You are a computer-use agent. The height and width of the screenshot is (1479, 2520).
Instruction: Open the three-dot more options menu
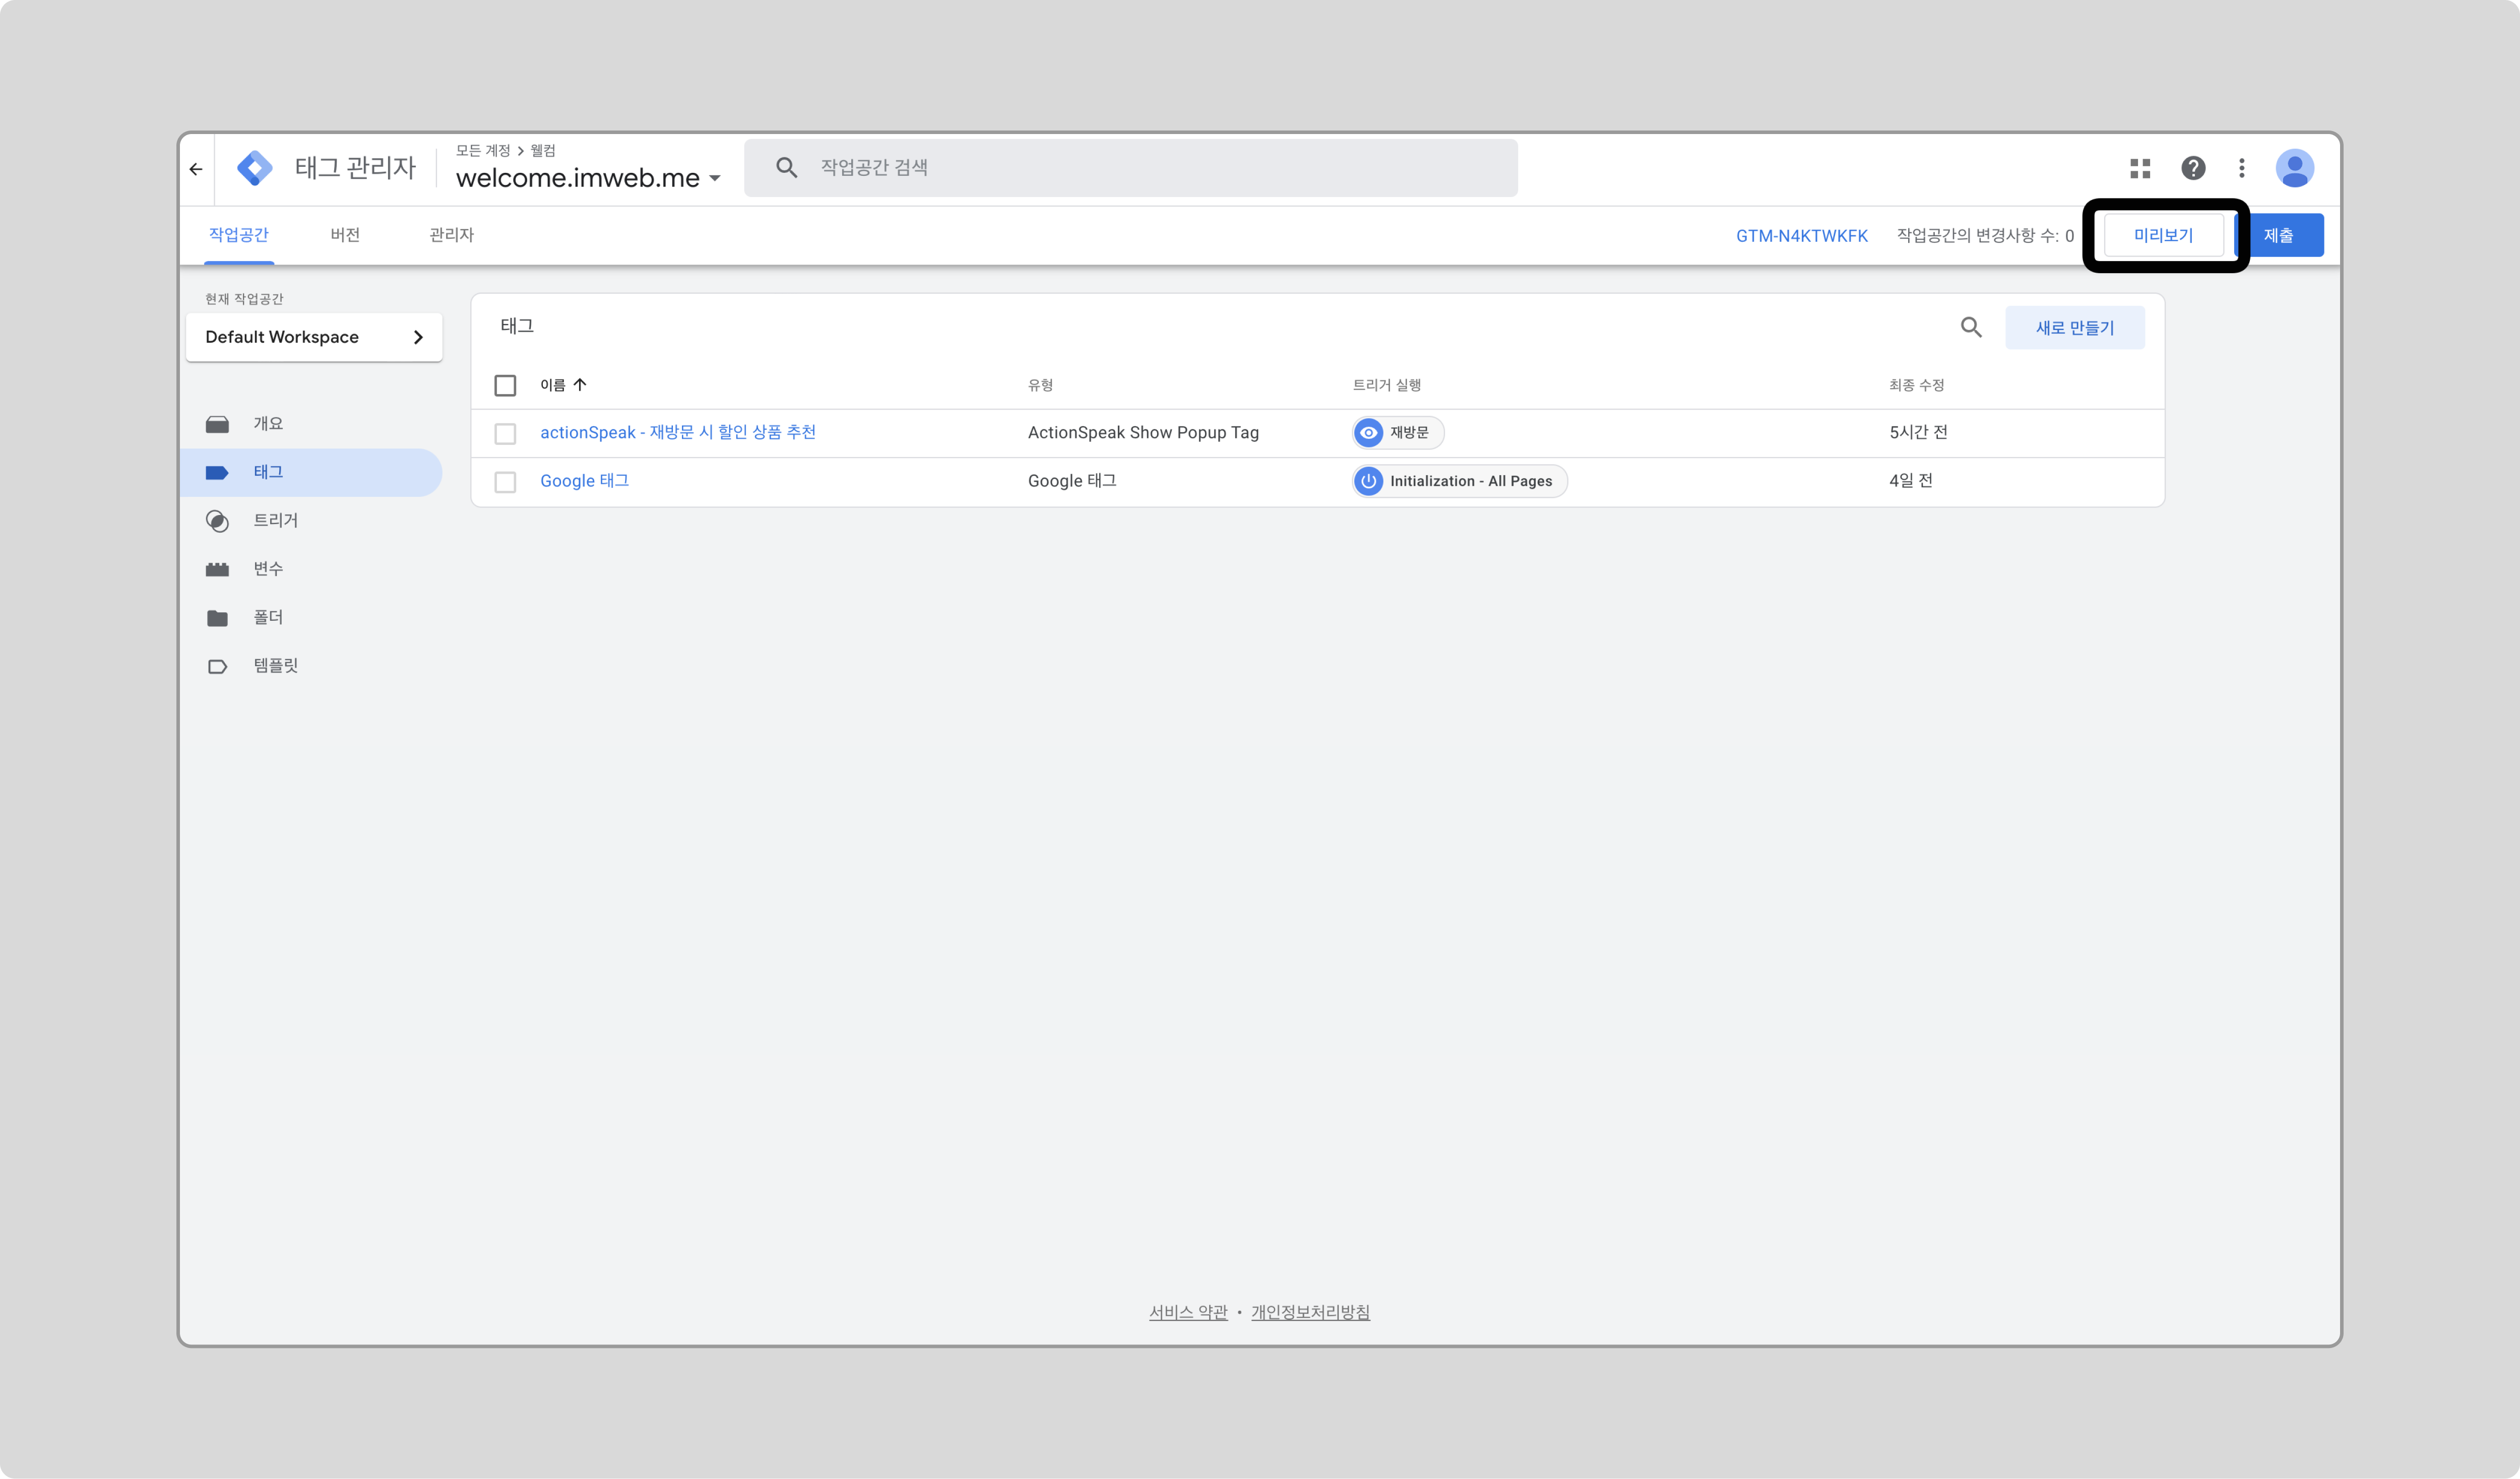pos(2241,168)
